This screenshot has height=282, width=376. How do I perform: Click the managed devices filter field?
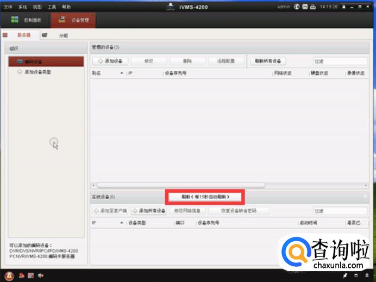tap(340, 62)
